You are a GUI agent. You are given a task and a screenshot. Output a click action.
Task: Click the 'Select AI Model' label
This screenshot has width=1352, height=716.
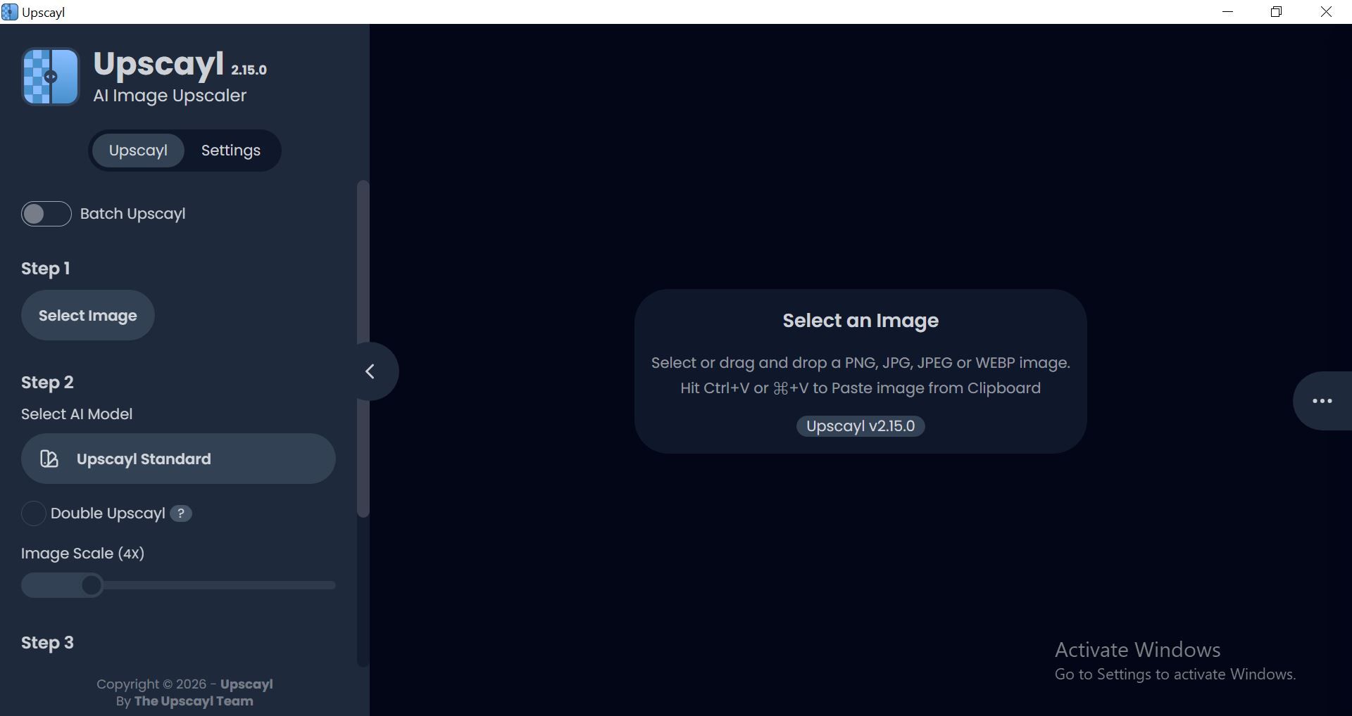coord(77,414)
